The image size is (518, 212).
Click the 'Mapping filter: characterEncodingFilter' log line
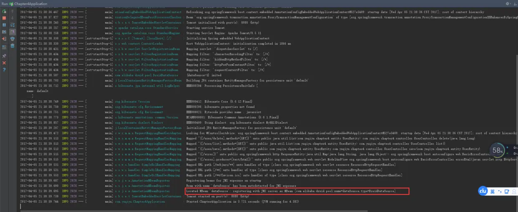(229, 54)
